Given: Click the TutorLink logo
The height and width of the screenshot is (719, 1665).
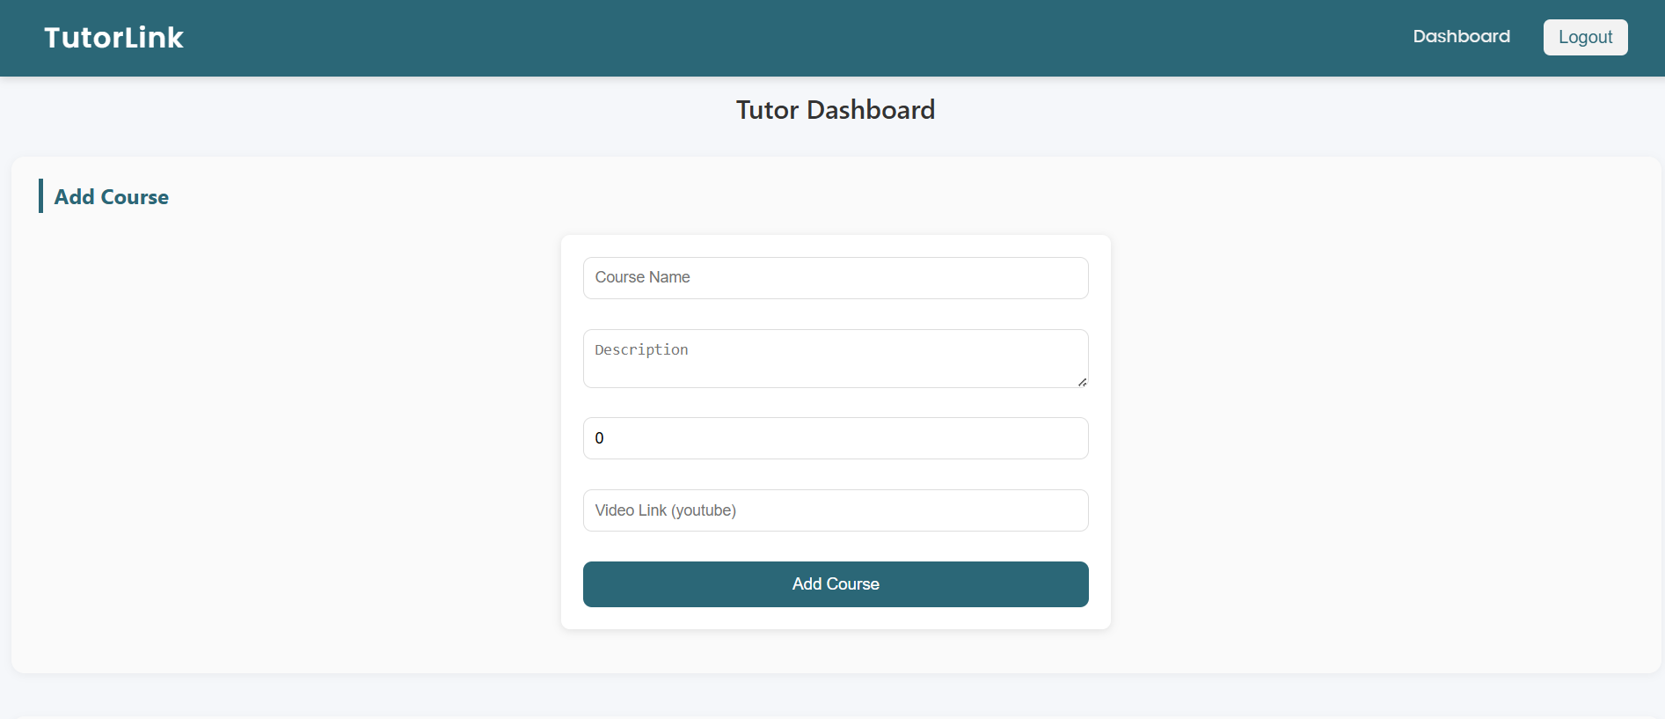Looking at the screenshot, I should coord(113,38).
